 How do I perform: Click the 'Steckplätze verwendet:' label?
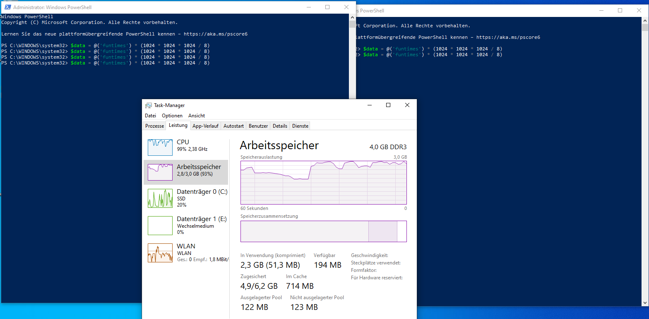pyautogui.click(x=375, y=263)
